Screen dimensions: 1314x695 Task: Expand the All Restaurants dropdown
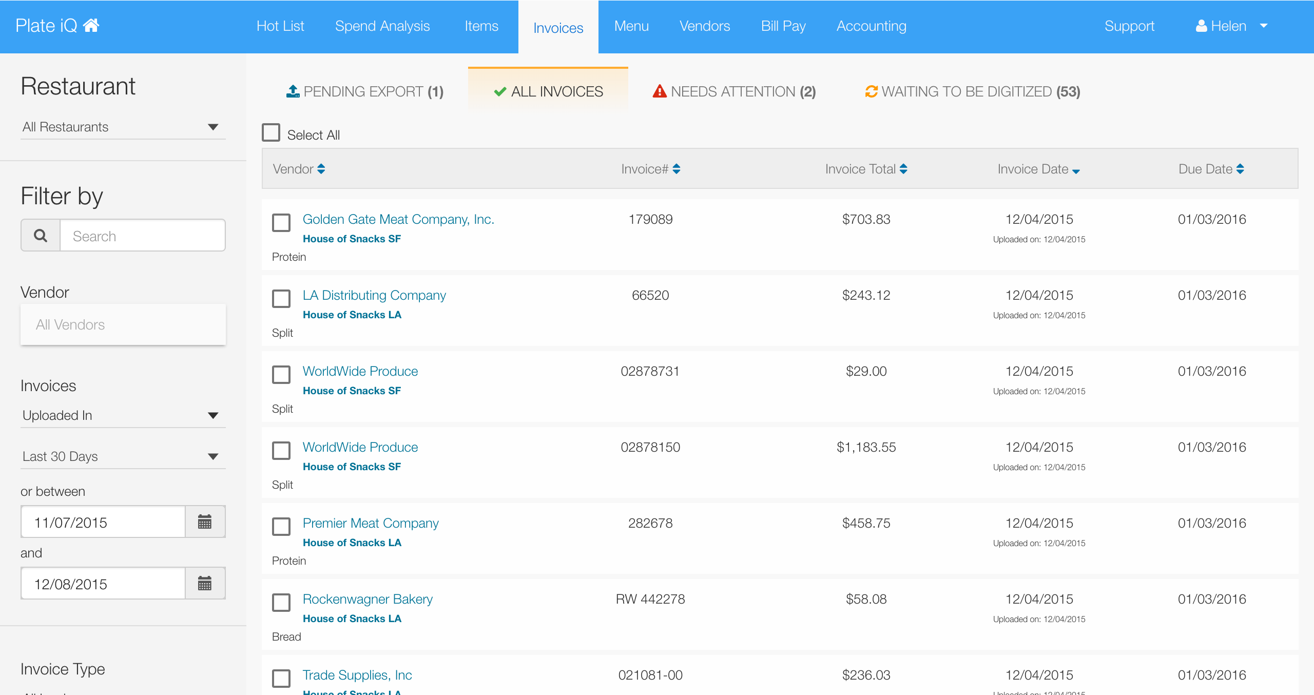pyautogui.click(x=122, y=127)
